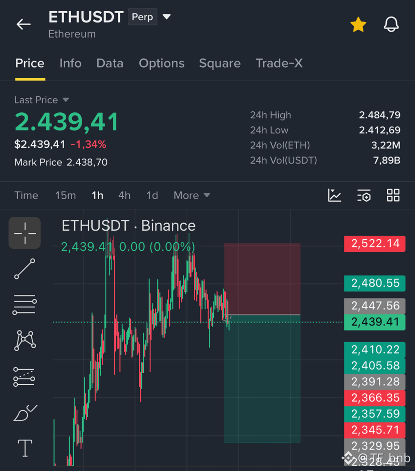Viewport: 415px width, 471px height.
Task: Click the 2,410.22 price label
Action: [375, 350]
